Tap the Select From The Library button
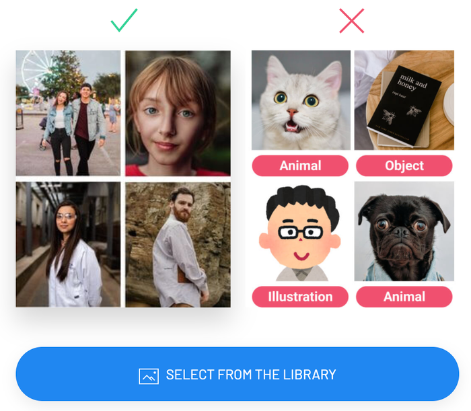 tap(238, 374)
